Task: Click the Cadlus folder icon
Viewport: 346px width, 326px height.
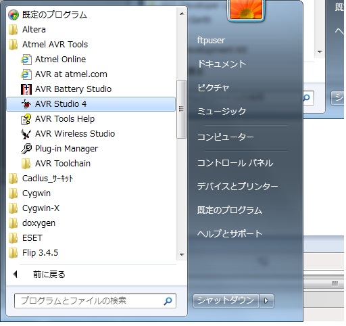Action: coord(14,179)
